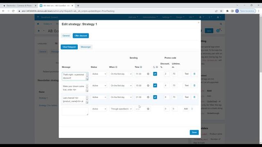Open browser profile button

(x=246, y=11)
